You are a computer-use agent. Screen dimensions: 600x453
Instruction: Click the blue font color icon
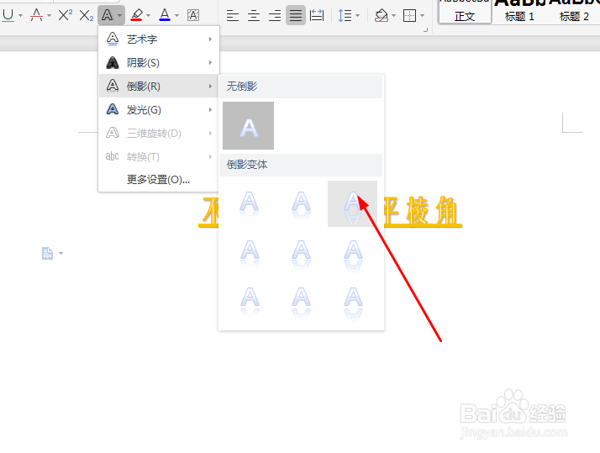[x=165, y=15]
